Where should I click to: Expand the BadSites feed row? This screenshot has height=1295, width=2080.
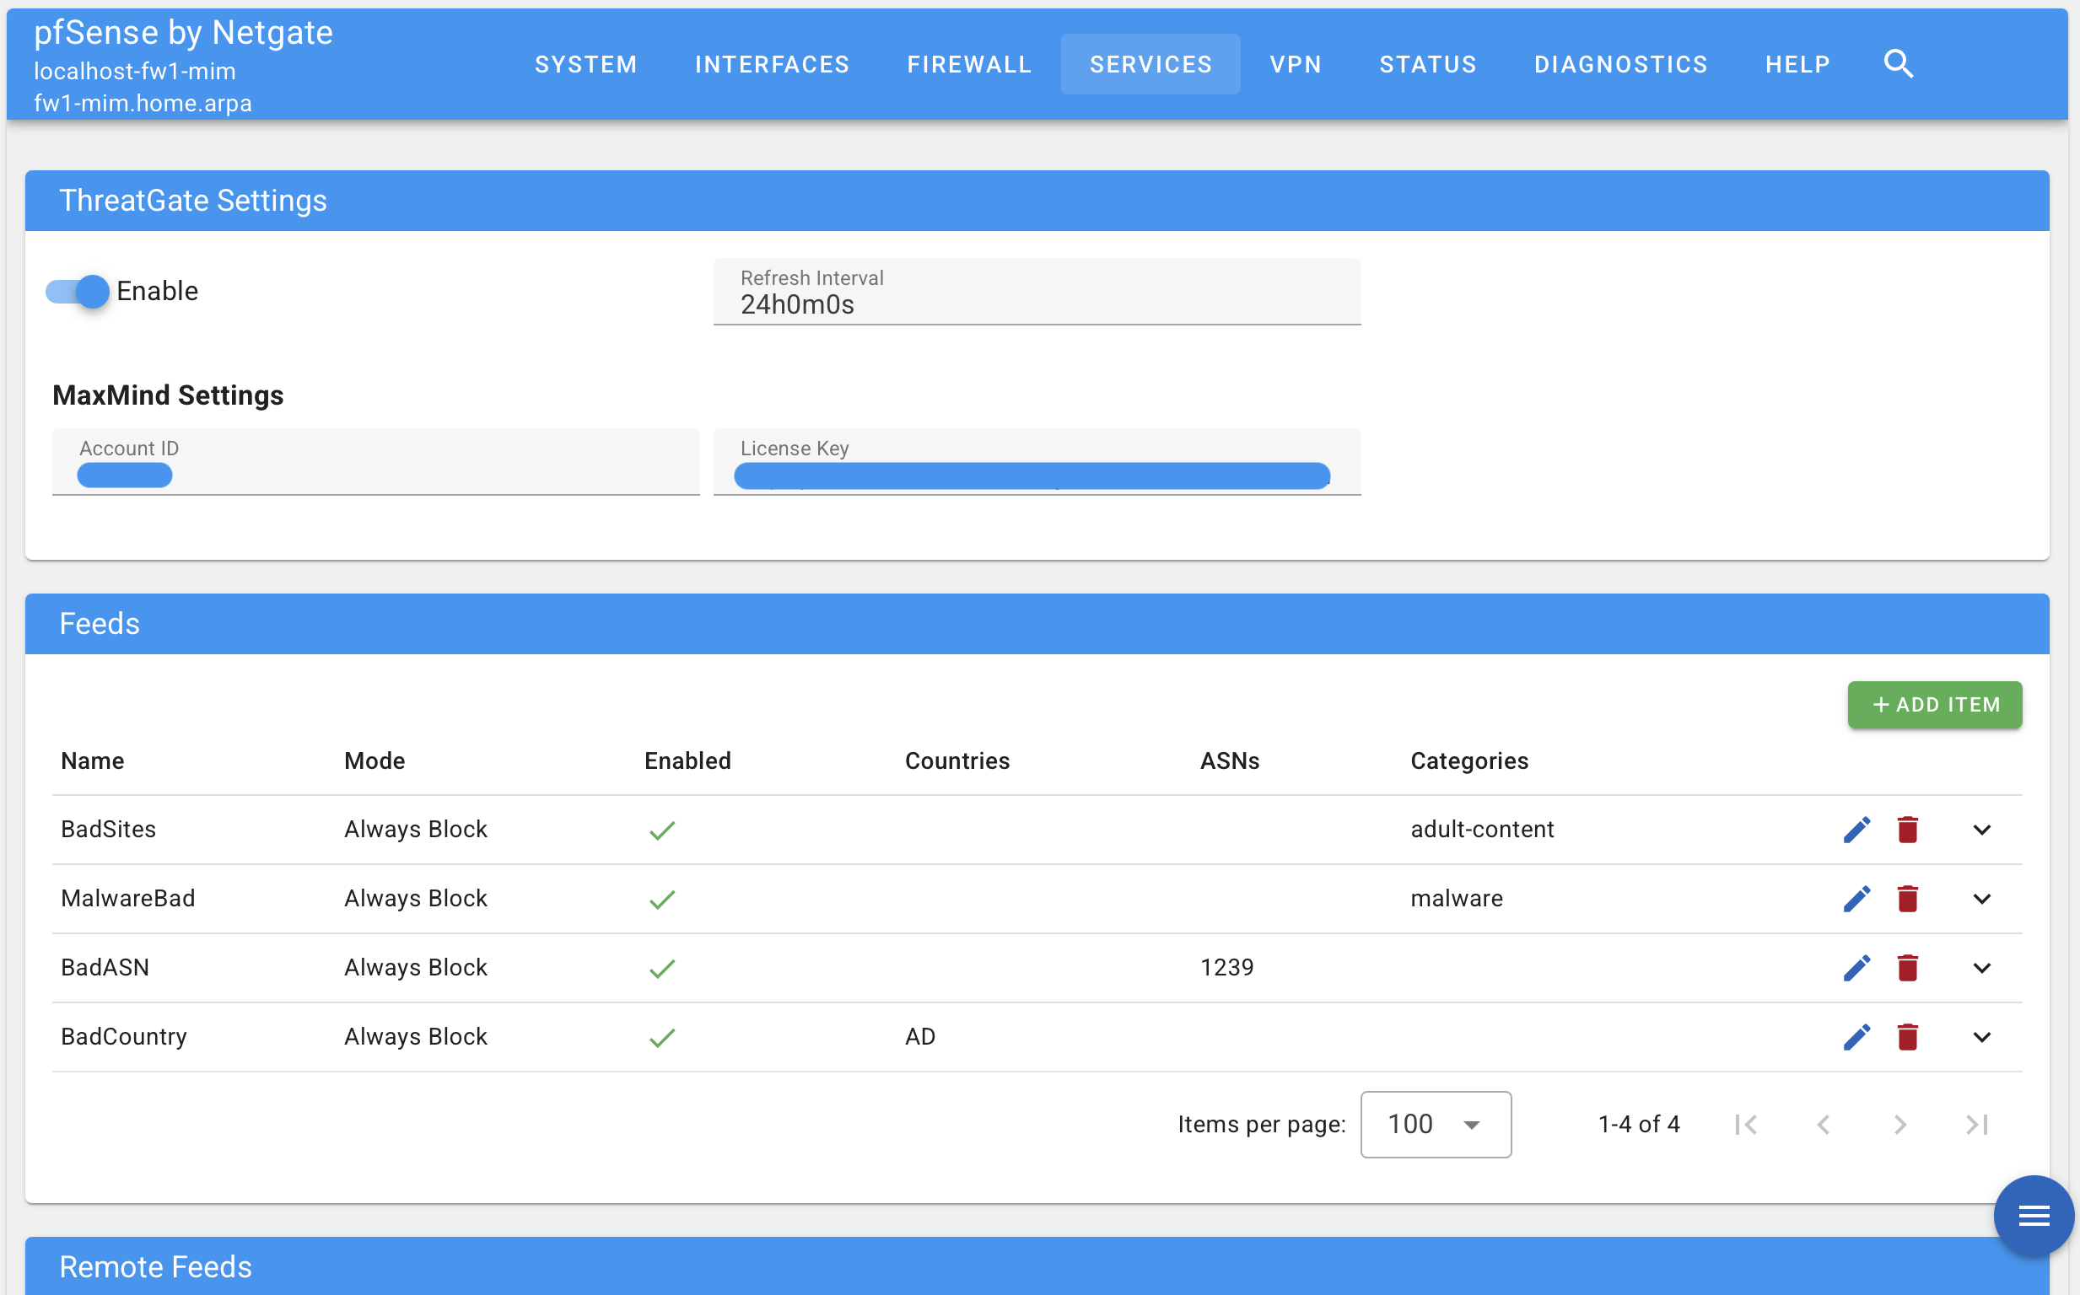[1981, 829]
